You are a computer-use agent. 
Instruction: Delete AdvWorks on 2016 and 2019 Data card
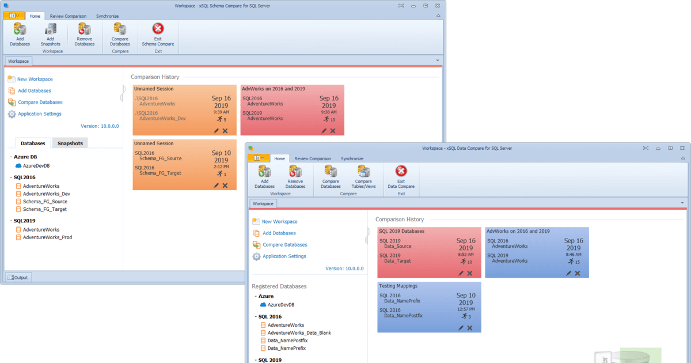[578, 273]
